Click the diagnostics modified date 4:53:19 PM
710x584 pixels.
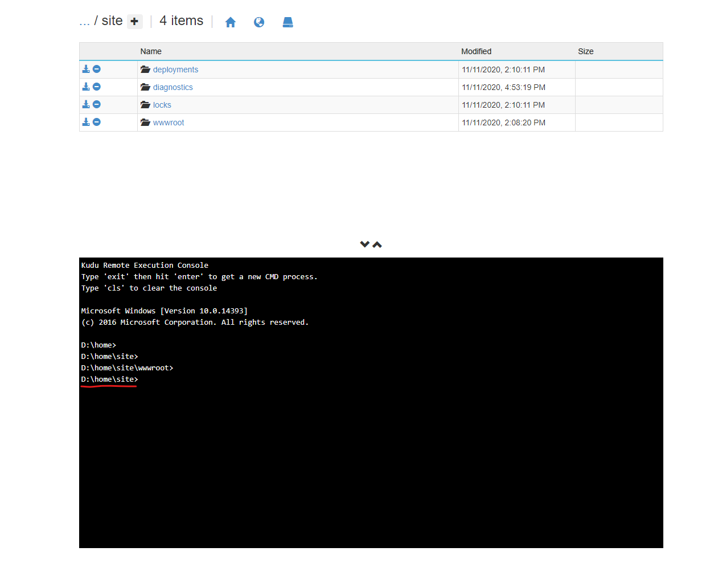504,87
